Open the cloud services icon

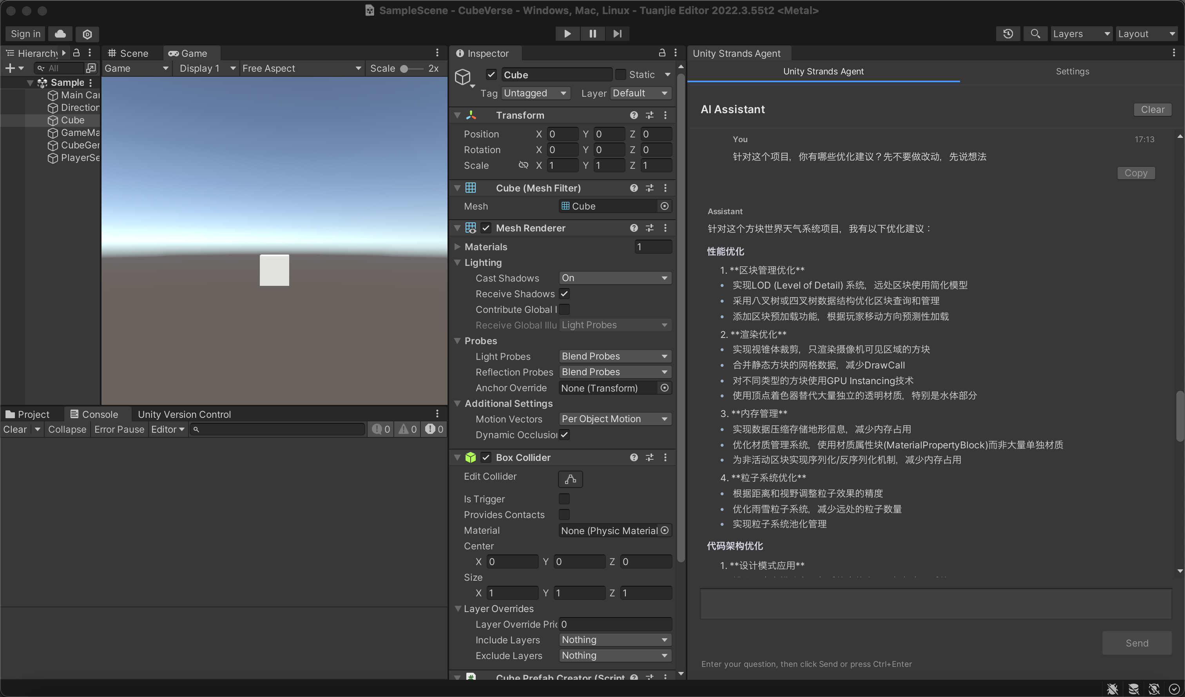[60, 33]
